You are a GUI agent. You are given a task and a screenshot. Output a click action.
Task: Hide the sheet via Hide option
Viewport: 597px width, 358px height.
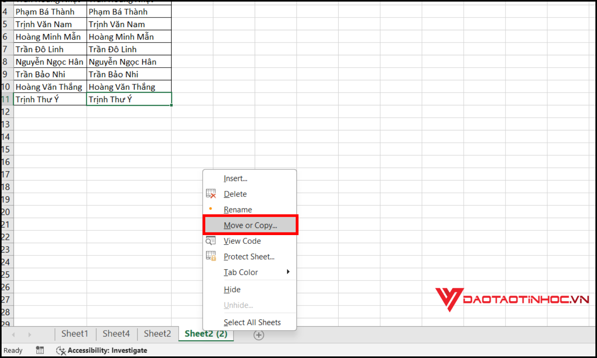click(232, 290)
